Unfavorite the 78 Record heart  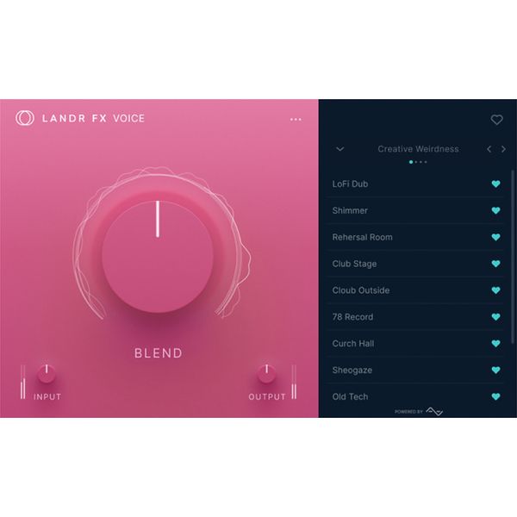(x=496, y=317)
